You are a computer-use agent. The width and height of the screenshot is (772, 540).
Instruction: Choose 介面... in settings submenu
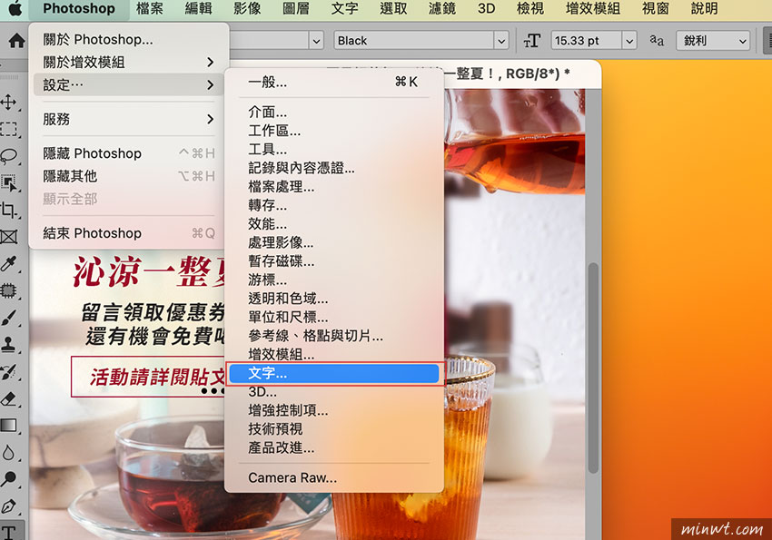tap(334, 113)
